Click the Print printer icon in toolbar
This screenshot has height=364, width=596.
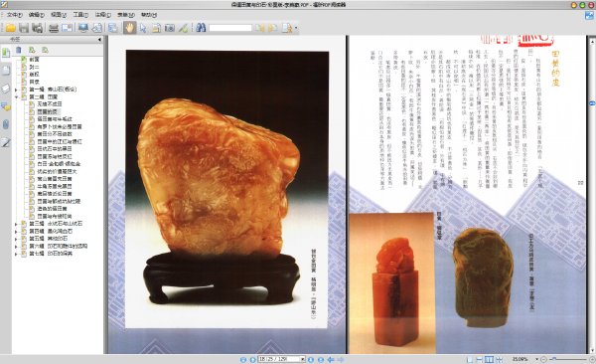pos(54,28)
